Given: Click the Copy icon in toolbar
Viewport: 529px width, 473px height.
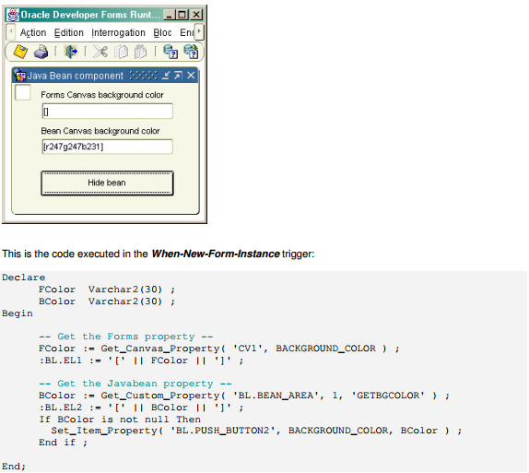Looking at the screenshot, I should (x=121, y=52).
